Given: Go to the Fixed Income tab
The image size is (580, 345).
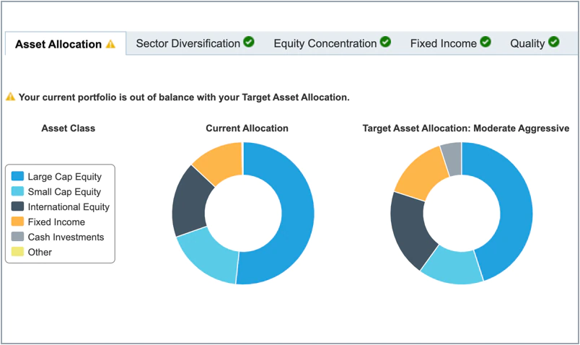Looking at the screenshot, I should tap(443, 43).
